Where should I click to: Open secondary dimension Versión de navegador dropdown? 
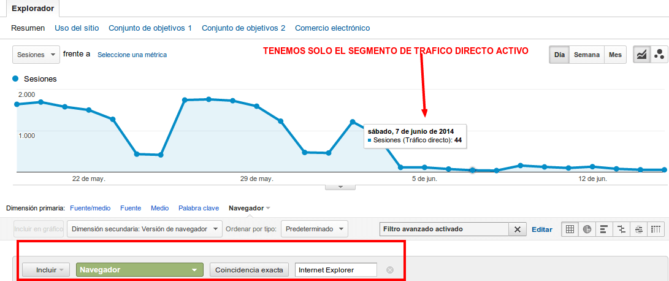[x=145, y=229]
